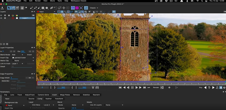Select the Zoom magnifier tool
Image resolution: width=226 pixels, height=110 pixels.
pos(26,8)
